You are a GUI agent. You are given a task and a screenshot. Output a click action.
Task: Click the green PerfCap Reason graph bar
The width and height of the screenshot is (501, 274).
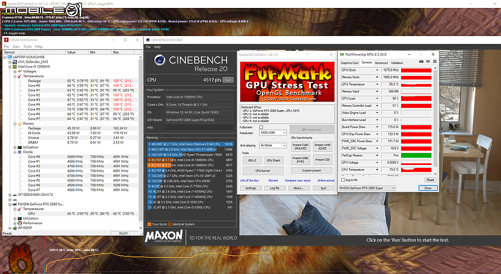click(416, 155)
